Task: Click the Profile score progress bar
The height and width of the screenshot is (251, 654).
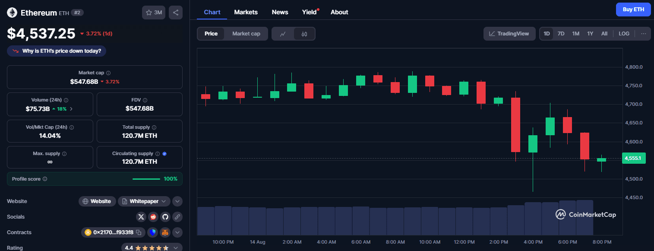Action: click(x=146, y=179)
